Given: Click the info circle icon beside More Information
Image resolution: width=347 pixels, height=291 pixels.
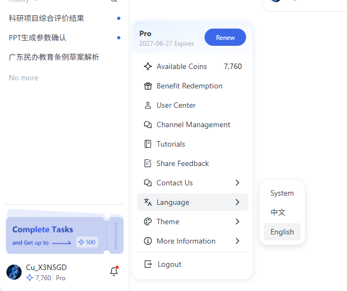Looking at the screenshot, I should point(148,241).
